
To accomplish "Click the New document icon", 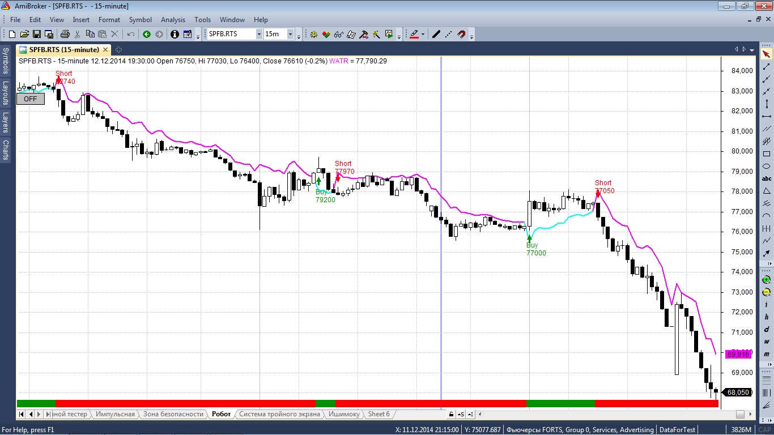I will click(12, 34).
